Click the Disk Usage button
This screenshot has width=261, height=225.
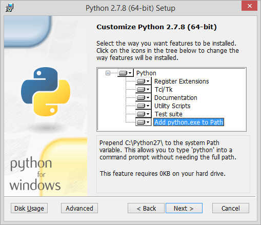(x=29, y=208)
